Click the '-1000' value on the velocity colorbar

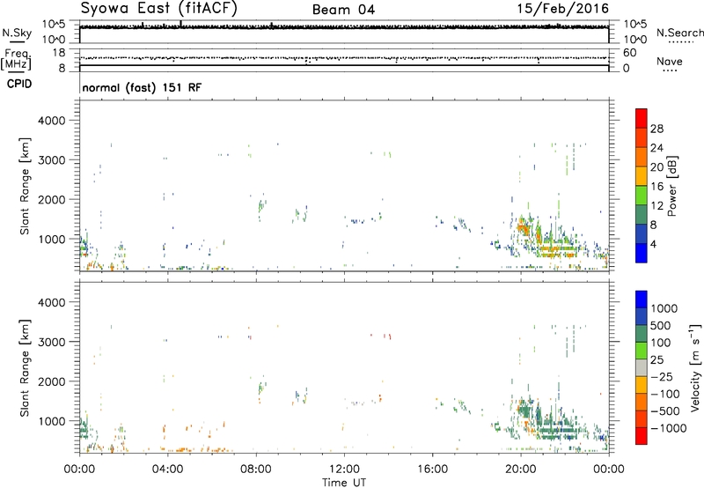coord(669,428)
